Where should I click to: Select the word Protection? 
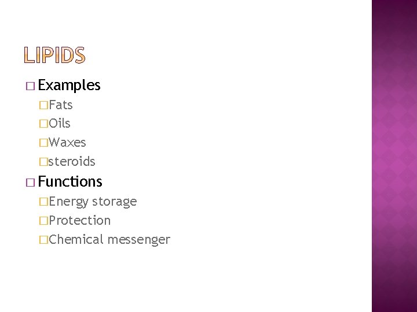pyautogui.click(x=80, y=220)
